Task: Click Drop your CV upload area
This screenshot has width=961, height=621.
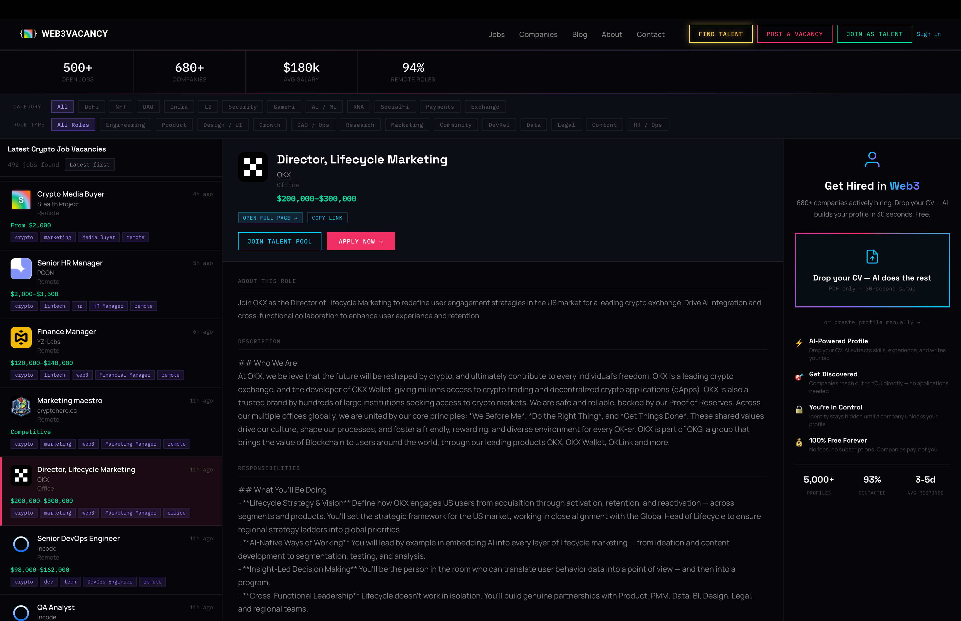Action: [872, 270]
